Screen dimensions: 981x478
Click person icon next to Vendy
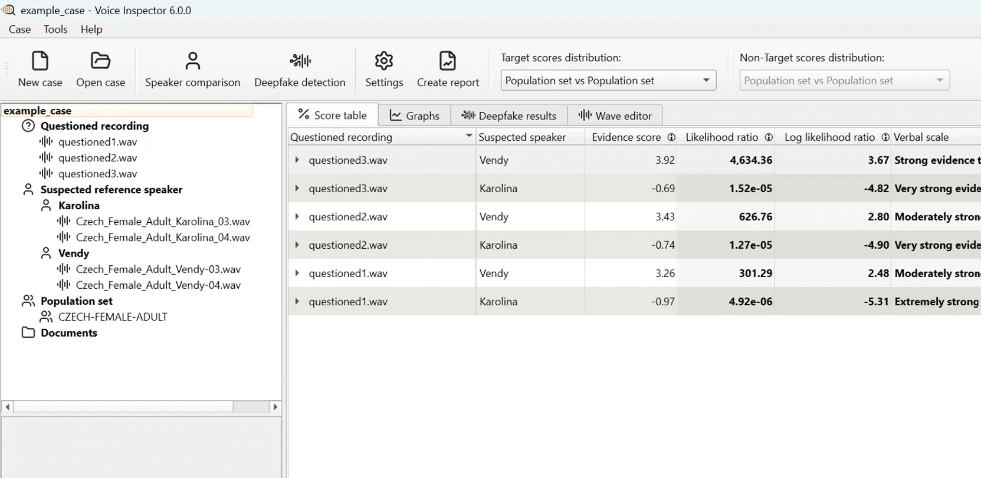46,253
